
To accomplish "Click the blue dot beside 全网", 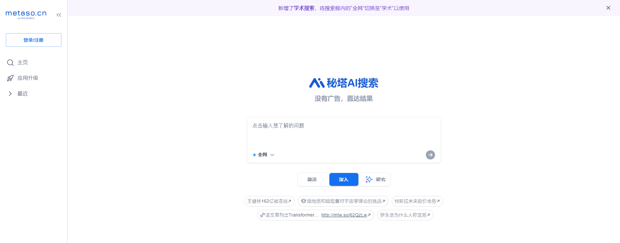I will (x=254, y=155).
